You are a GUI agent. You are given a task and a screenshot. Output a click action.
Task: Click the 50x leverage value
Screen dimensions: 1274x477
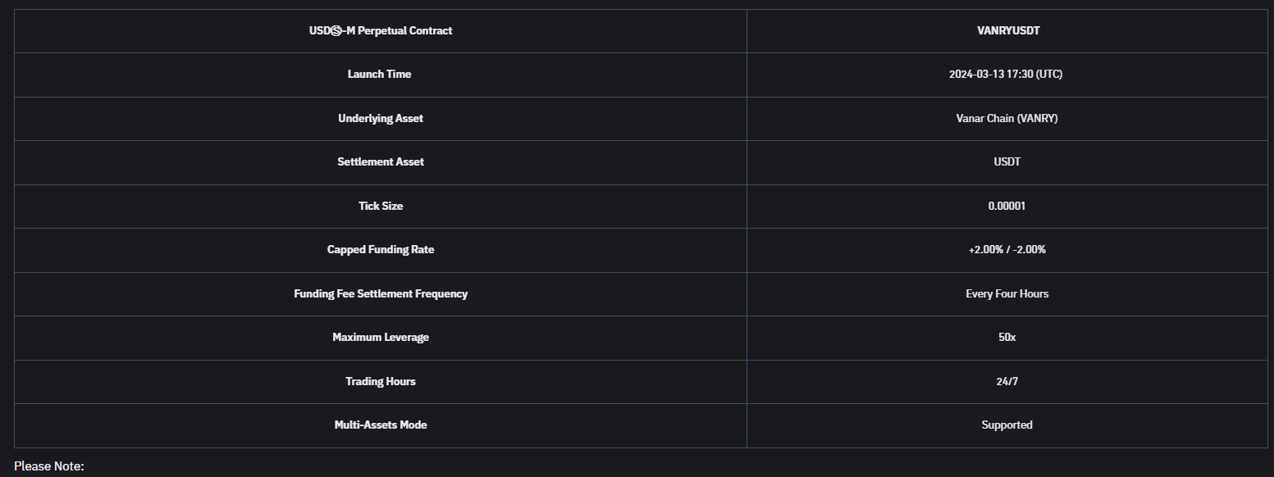coord(1007,338)
